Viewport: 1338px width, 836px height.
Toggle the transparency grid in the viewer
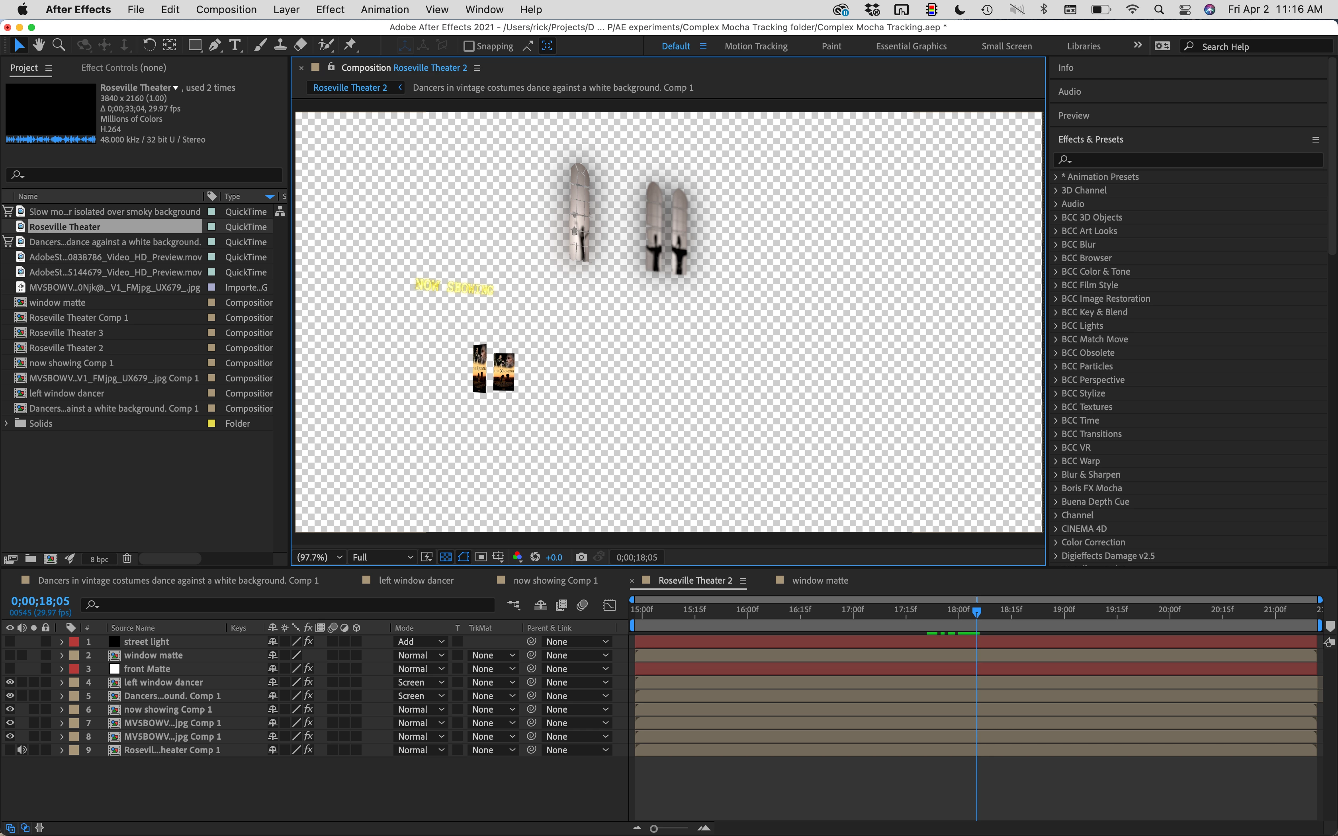tap(446, 557)
